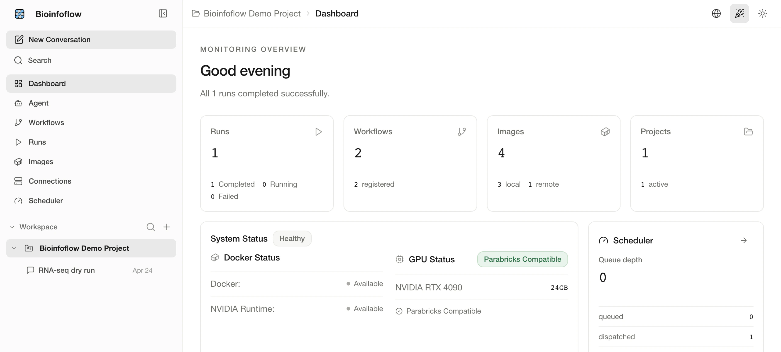Screen dimensions: 781x352
Task: Click the Docker 'Available' status
Action: tap(365, 284)
